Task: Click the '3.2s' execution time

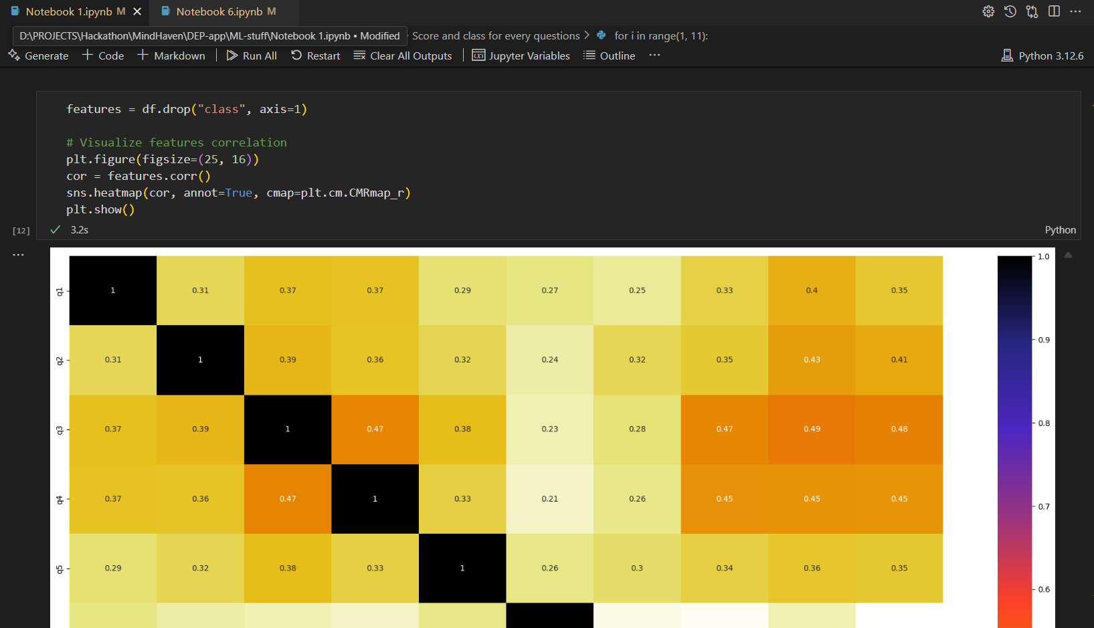Action: (80, 229)
